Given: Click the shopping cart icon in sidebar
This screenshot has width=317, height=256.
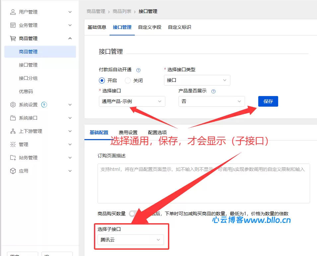Looking at the screenshot, I should click(13, 38).
